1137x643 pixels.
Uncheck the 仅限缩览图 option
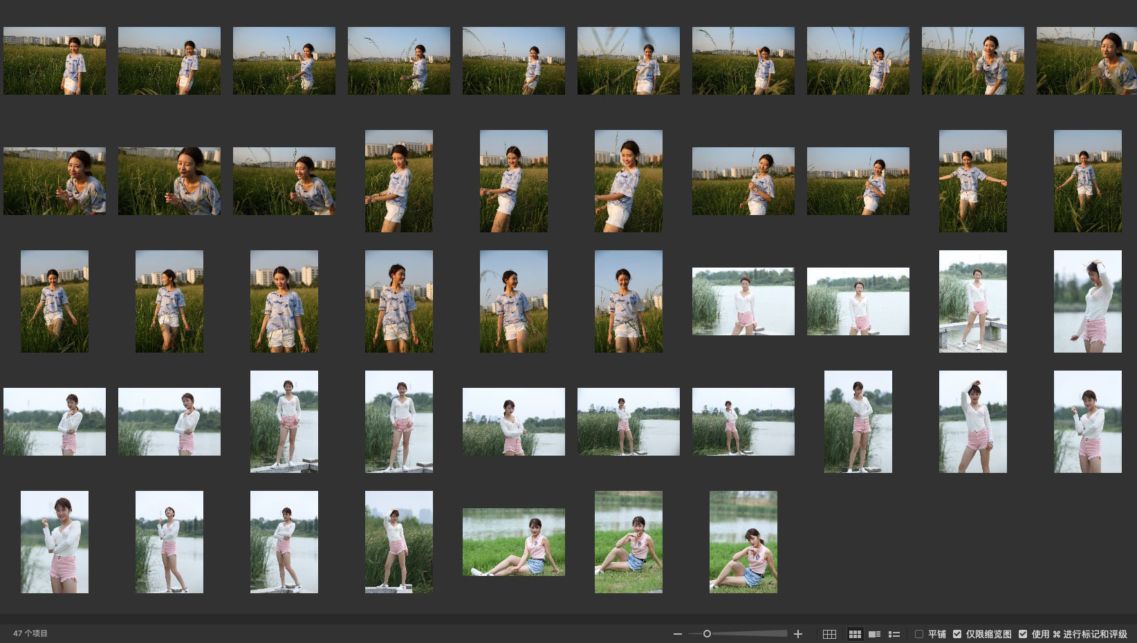pyautogui.click(x=957, y=634)
